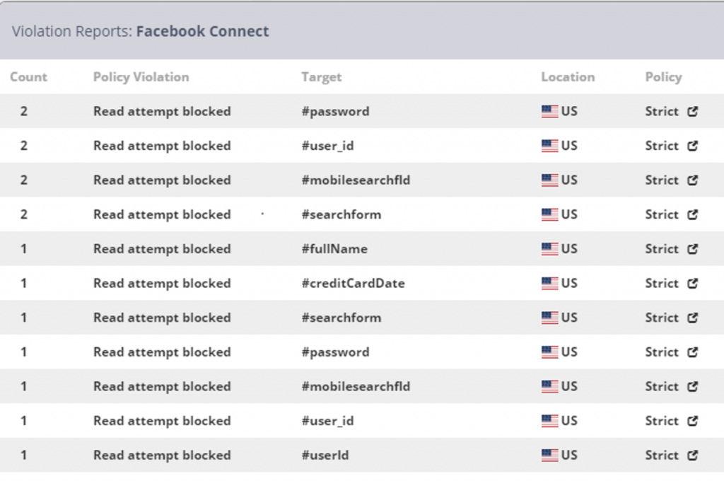
Task: Open external link icon for count 2 #searchform
Action: click(x=692, y=214)
